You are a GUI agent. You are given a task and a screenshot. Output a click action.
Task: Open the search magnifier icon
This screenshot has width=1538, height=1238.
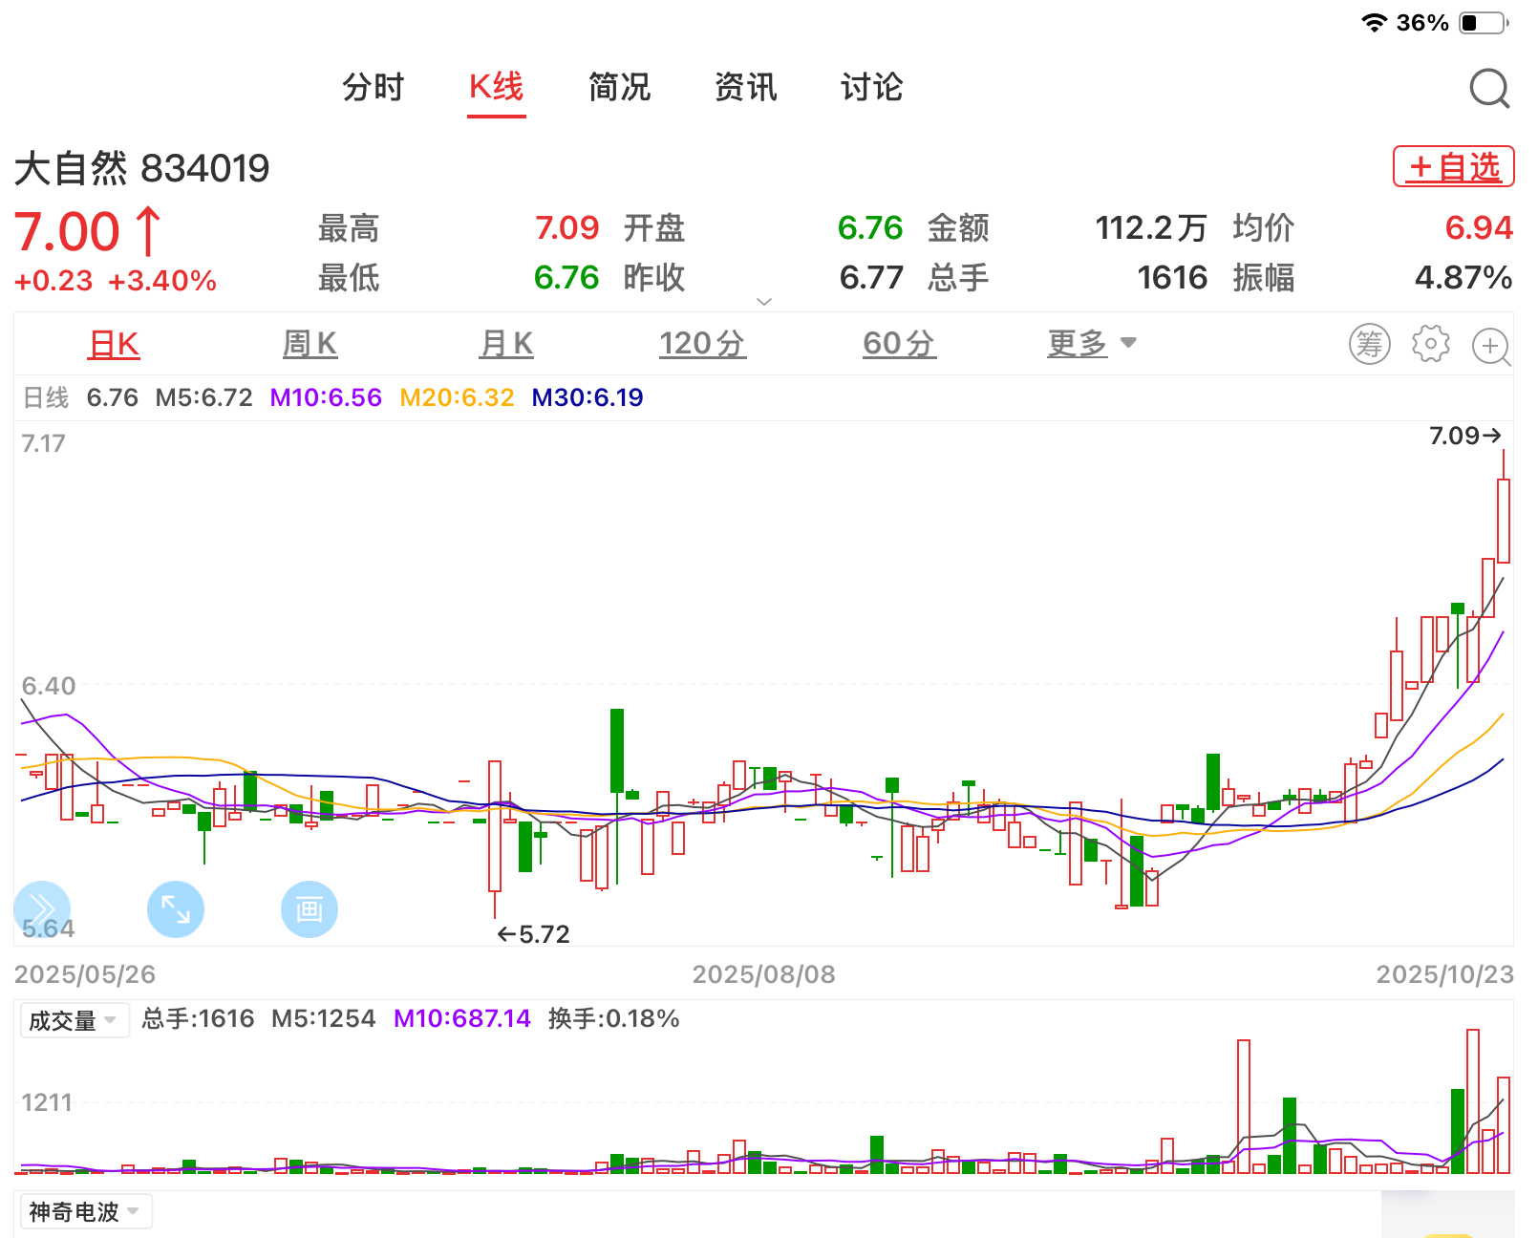(x=1489, y=89)
